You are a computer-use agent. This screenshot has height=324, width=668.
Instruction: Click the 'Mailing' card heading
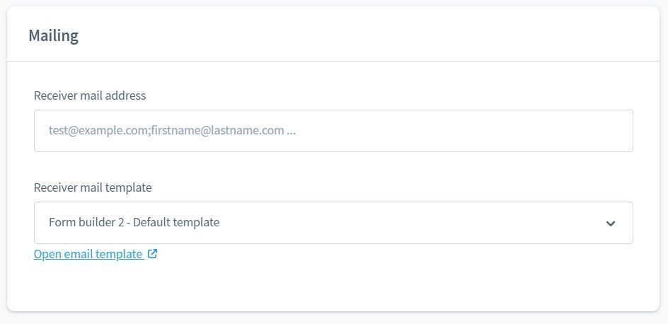[x=54, y=35]
